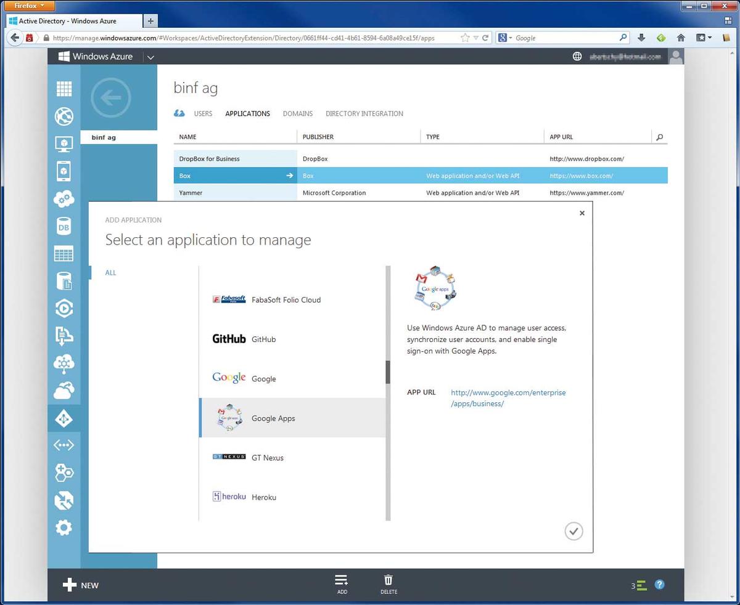
Task: Click the Windows Azure logo
Action: (95, 57)
